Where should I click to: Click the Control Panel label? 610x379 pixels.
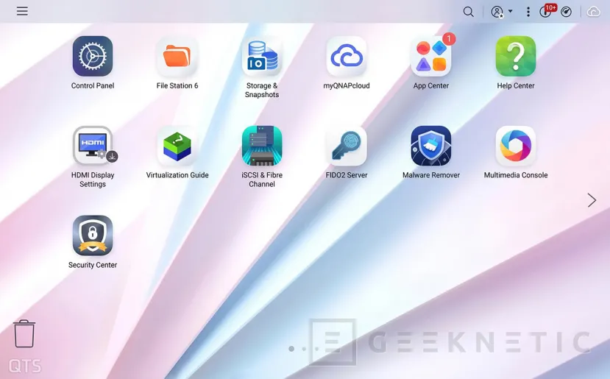point(93,85)
